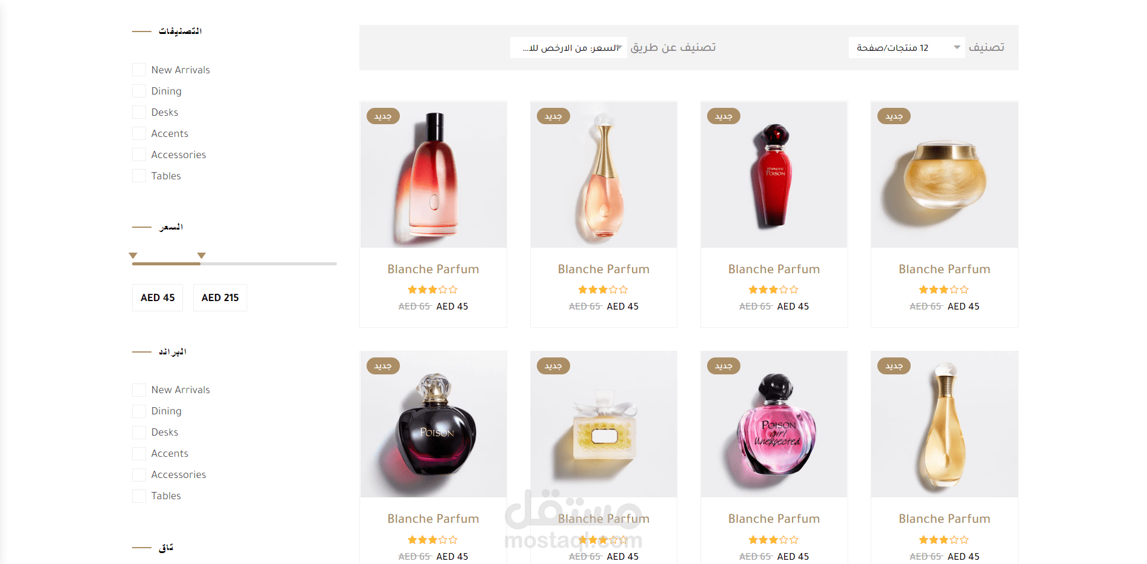Click the right handle of the price range slider
1147x564 pixels.
(202, 256)
